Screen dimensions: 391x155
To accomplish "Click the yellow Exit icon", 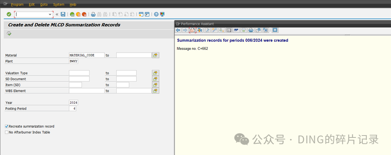I will [78, 14].
